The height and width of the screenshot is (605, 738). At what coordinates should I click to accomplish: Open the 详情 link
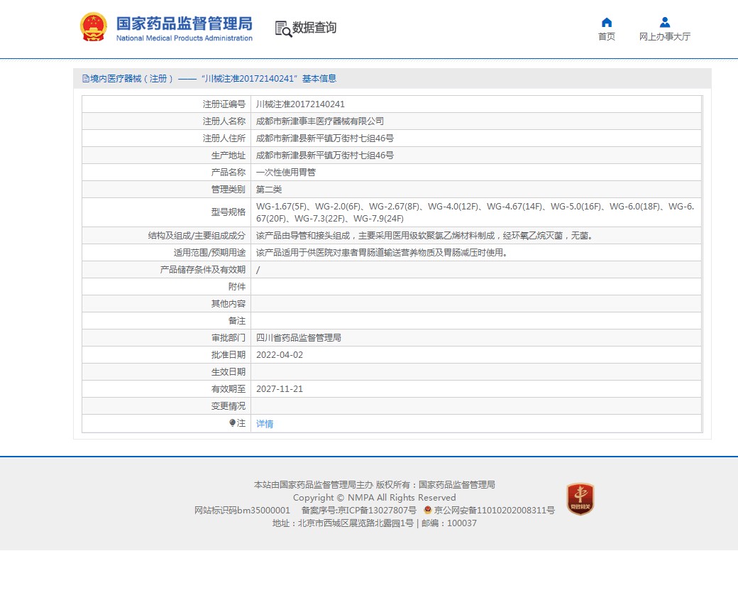pos(265,424)
